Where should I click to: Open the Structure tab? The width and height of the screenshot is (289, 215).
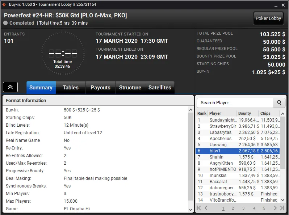click(130, 88)
